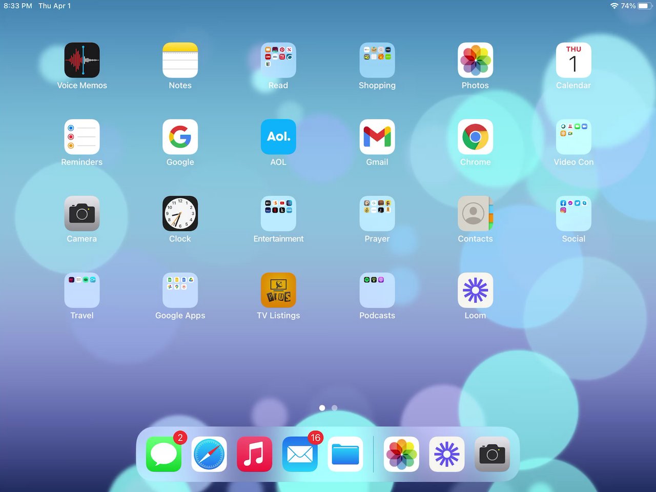Open the Read folder
Viewport: 656px width, 492px height.
[278, 60]
